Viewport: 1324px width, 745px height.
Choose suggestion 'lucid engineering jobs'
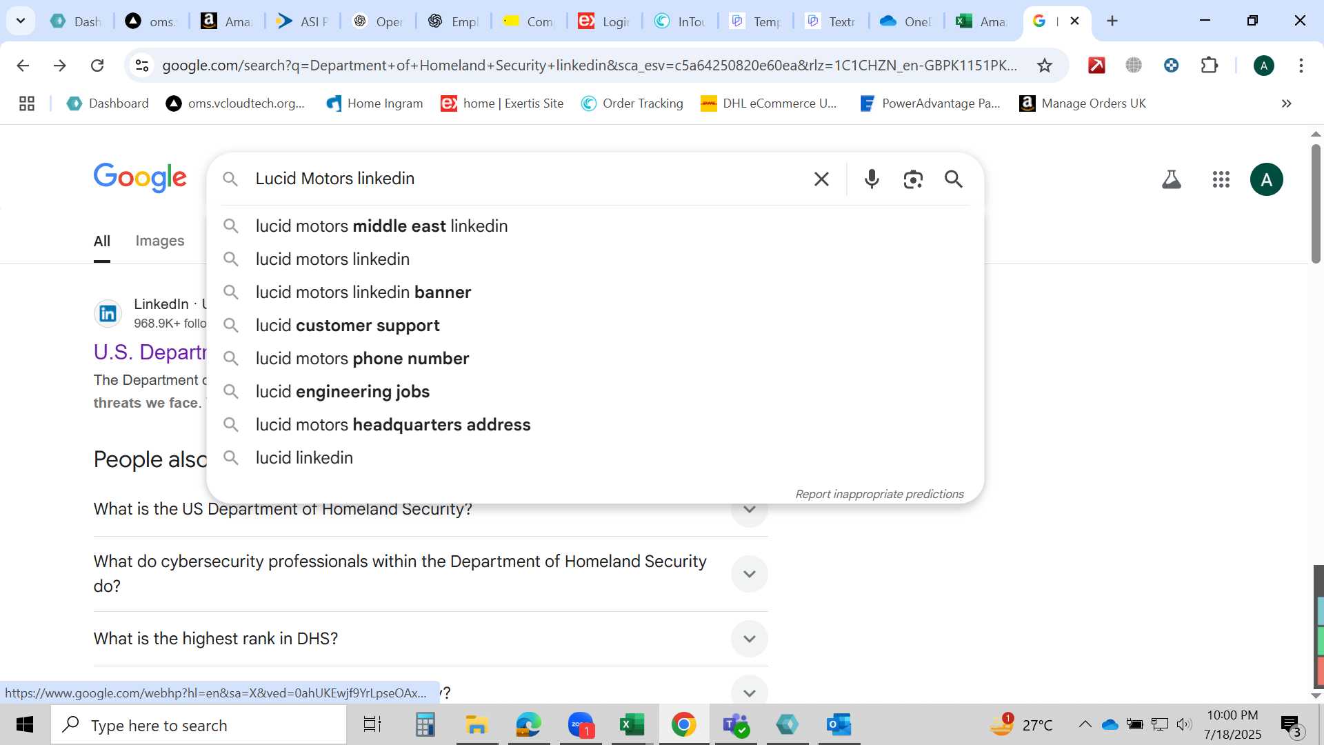coord(594,392)
